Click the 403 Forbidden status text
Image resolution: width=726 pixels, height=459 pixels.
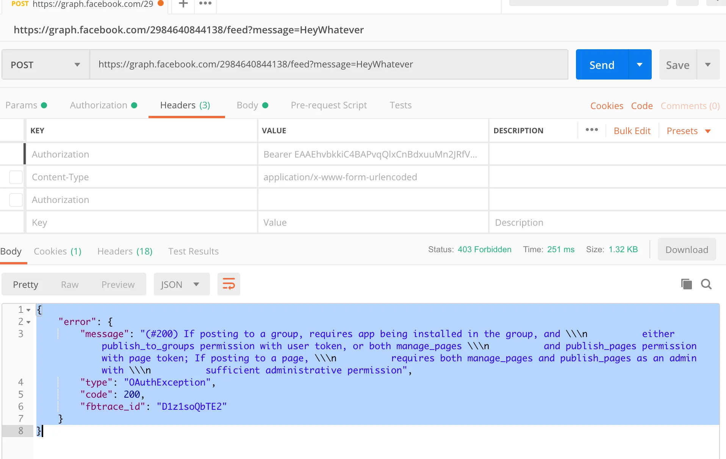coord(484,250)
